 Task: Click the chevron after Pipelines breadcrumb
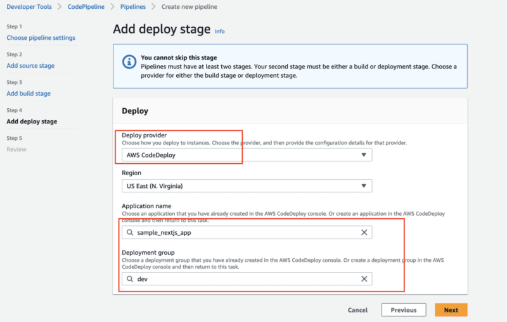(x=153, y=7)
